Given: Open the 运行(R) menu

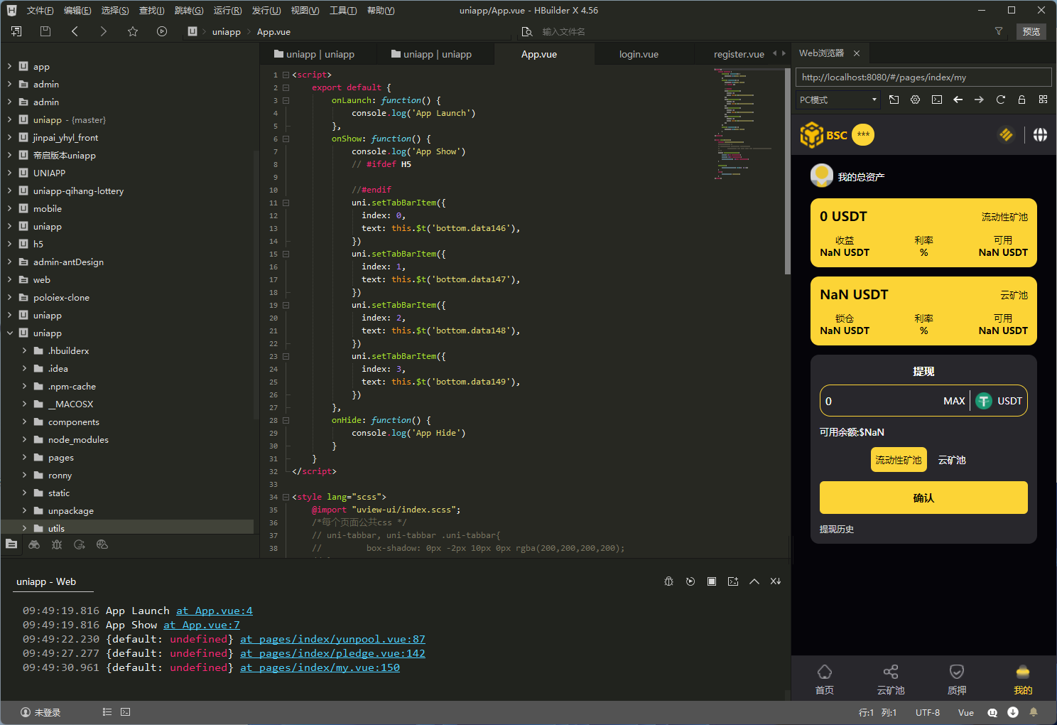Looking at the screenshot, I should coord(227,11).
